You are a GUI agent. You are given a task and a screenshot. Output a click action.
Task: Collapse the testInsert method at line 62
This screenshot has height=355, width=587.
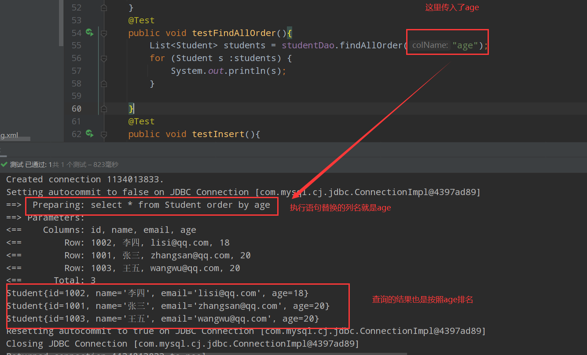(x=104, y=134)
